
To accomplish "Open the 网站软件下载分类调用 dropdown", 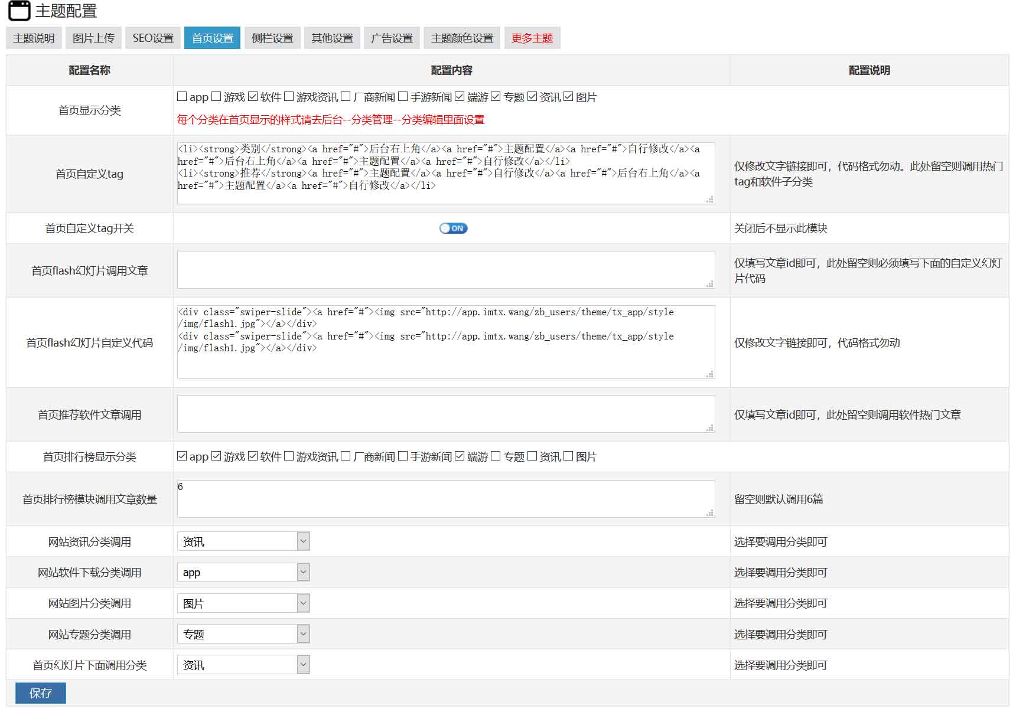I will tap(243, 572).
